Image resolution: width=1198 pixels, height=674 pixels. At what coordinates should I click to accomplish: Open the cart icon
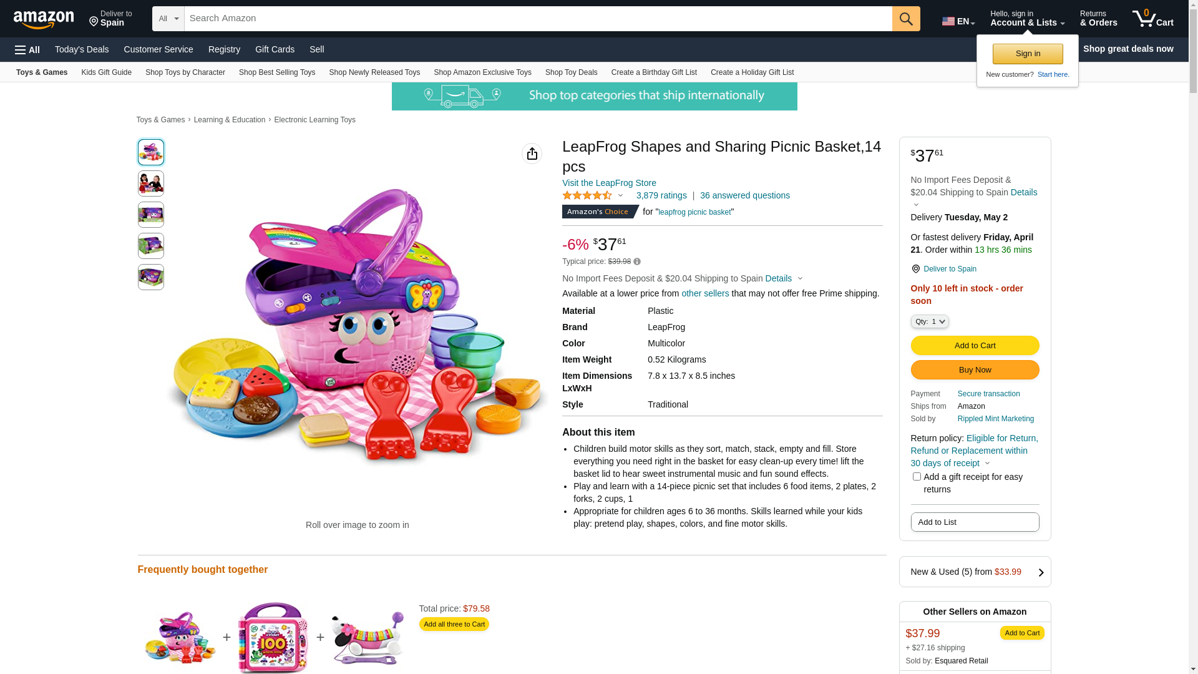click(x=1152, y=19)
